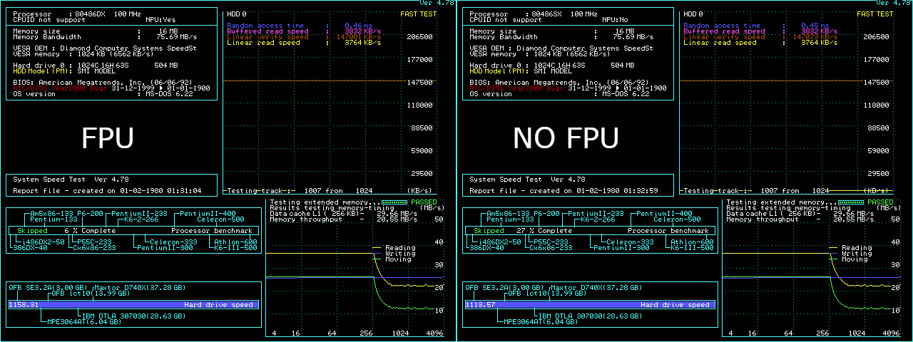Click the NPU:Yes indicator

pyautogui.click(x=162, y=20)
